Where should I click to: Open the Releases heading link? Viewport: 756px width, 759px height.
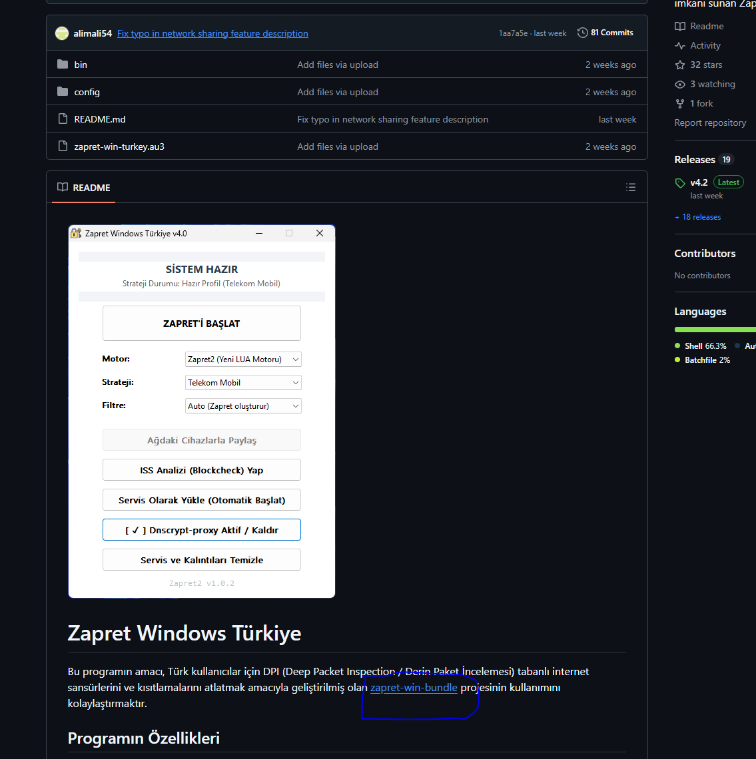click(695, 160)
